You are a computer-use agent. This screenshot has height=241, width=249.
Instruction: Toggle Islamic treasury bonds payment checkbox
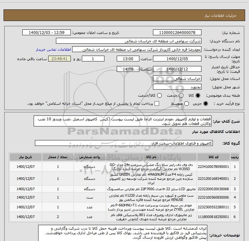coord(157,104)
